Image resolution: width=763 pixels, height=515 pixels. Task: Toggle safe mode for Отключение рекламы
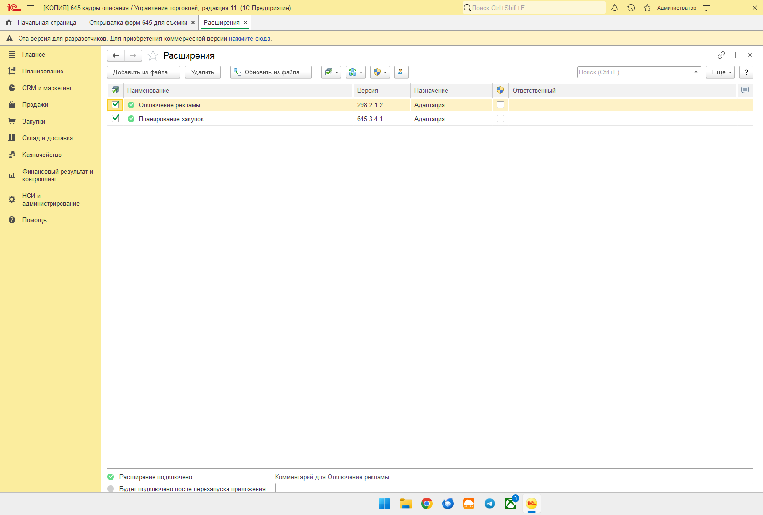[500, 105]
